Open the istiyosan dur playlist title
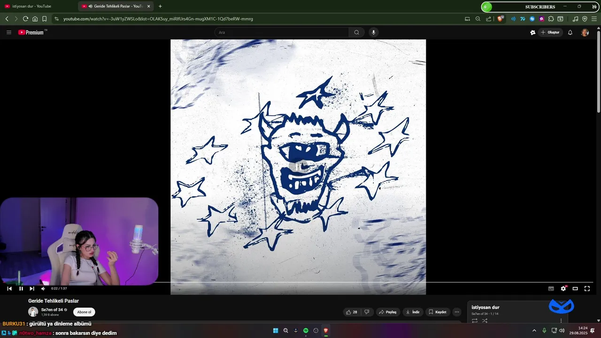Screen dimensions: 601x338 click(485, 307)
